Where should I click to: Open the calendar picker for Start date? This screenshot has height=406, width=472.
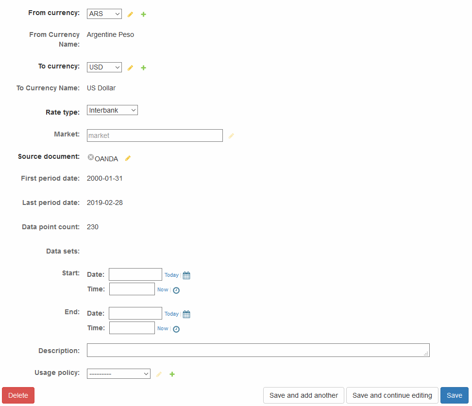click(x=186, y=275)
